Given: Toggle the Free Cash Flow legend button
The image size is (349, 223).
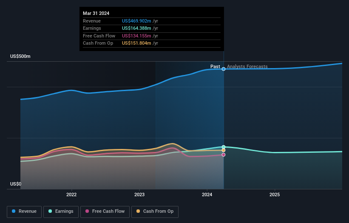Looking at the screenshot, I should pyautogui.click(x=105, y=212).
